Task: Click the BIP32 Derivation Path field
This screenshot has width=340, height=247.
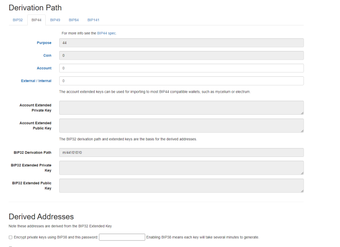Action: click(x=182, y=152)
